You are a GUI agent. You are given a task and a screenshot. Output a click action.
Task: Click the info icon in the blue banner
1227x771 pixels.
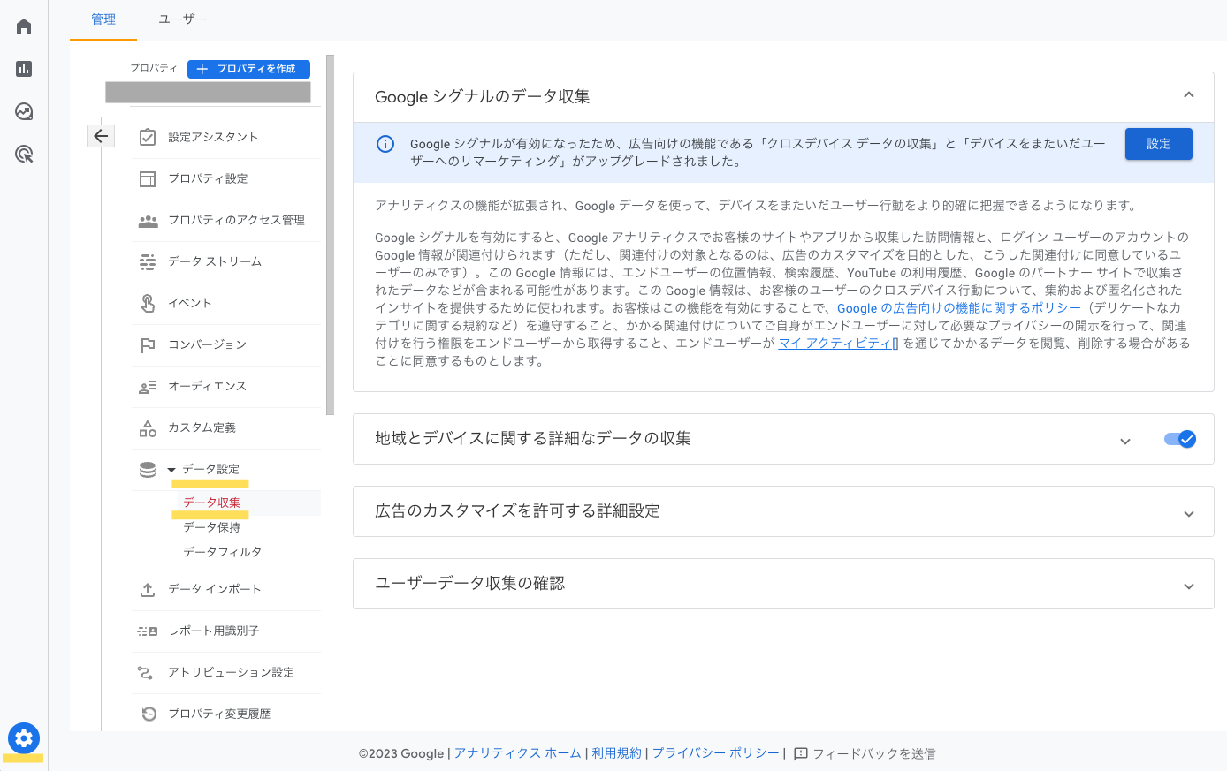click(385, 144)
